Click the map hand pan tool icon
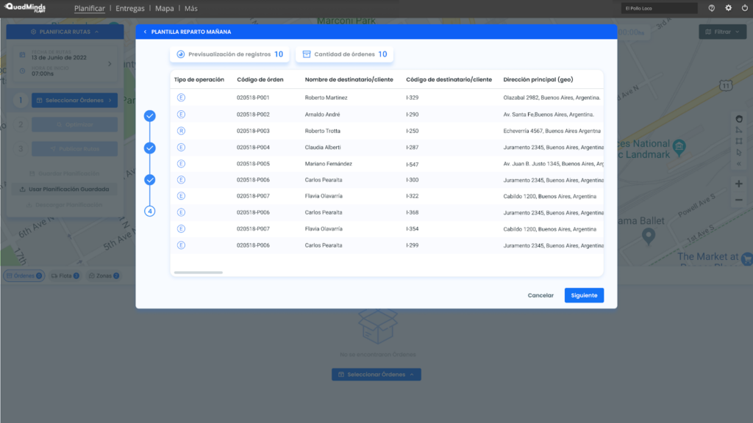This screenshot has height=423, width=753. point(739,119)
